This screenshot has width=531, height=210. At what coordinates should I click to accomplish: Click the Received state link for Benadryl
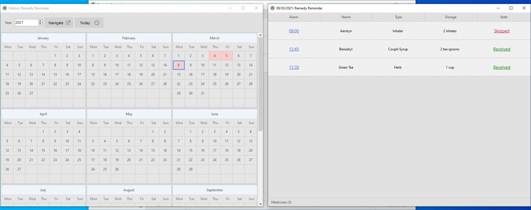coord(502,49)
